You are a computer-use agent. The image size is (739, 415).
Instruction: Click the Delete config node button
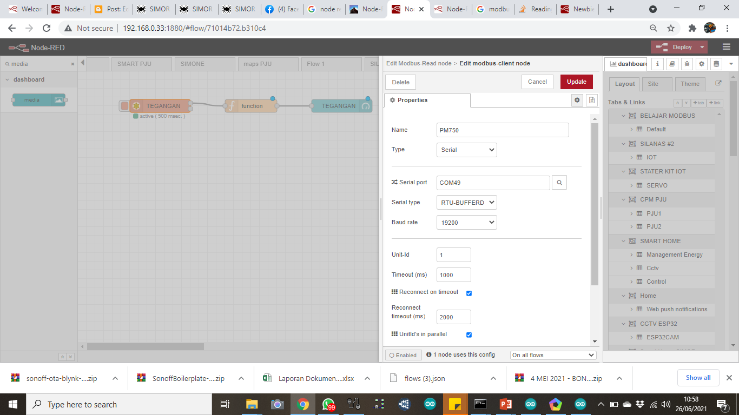pos(400,82)
